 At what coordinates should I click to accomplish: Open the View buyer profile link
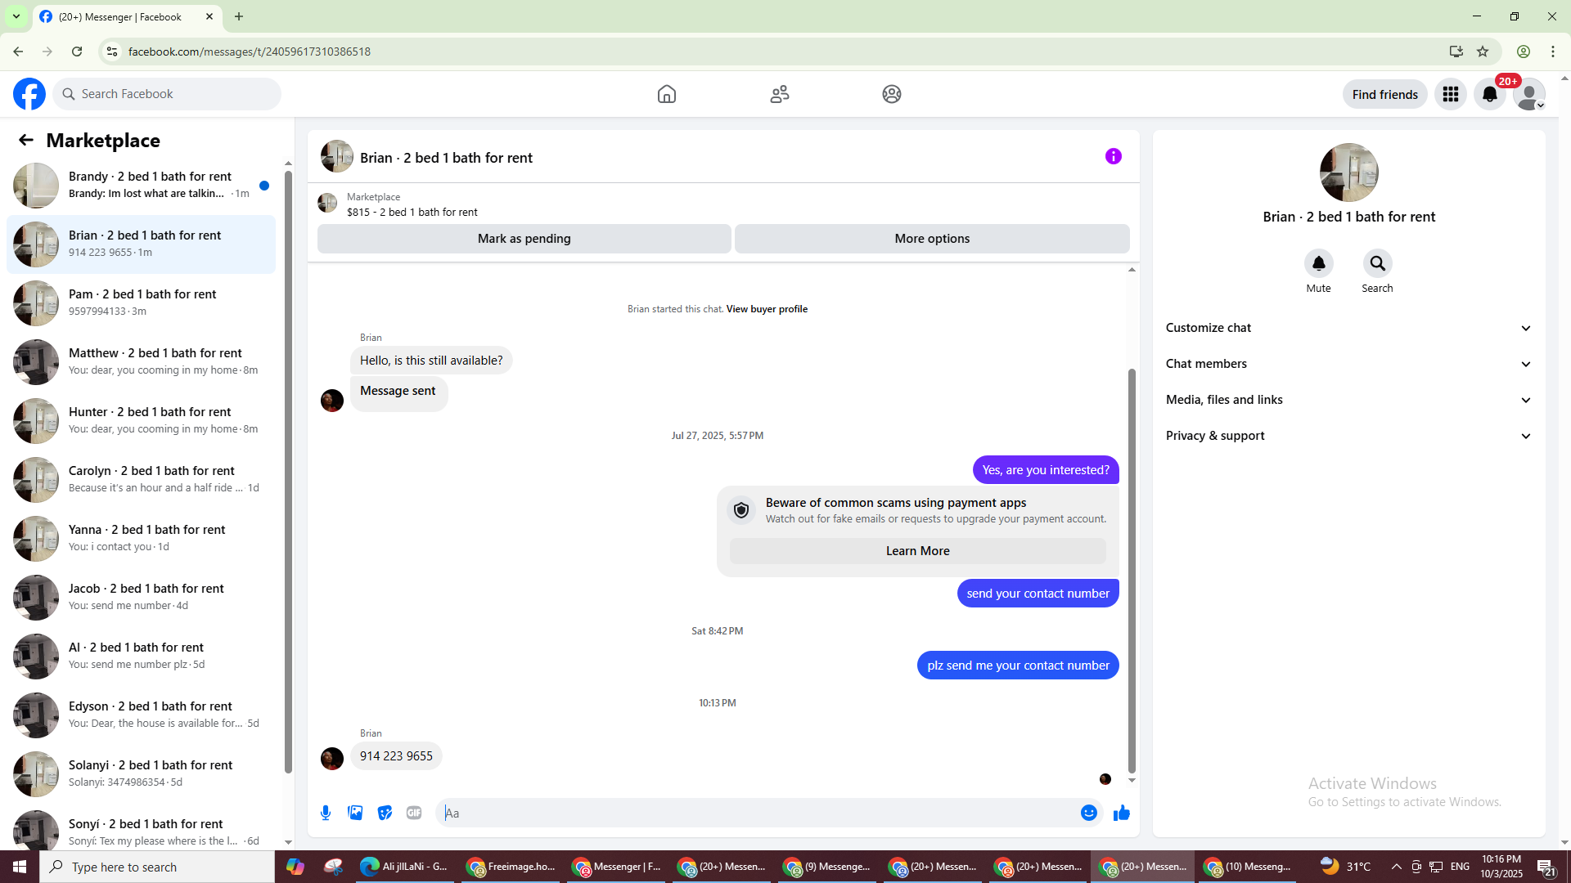click(767, 309)
